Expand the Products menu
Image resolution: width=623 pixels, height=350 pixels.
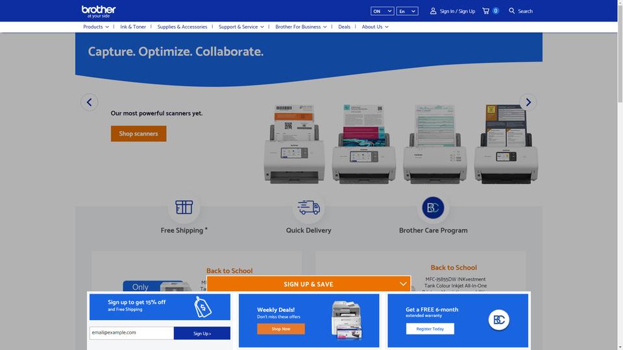96,27
